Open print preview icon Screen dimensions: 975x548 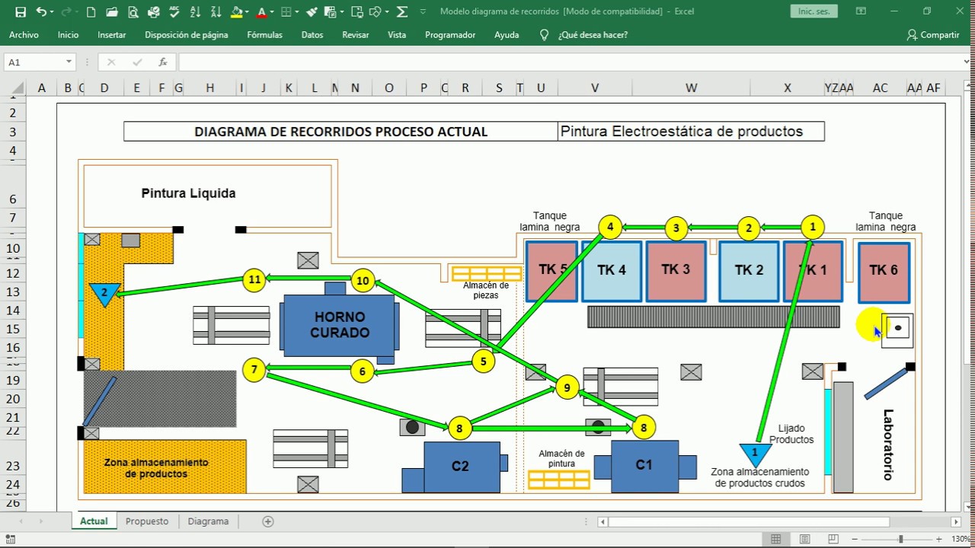coord(133,11)
